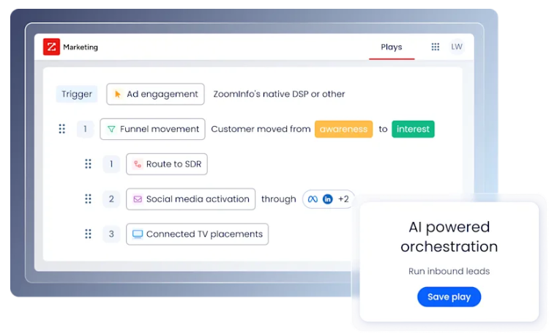Click the Ad engagement cursor icon
This screenshot has height=334, width=549.
click(x=117, y=94)
